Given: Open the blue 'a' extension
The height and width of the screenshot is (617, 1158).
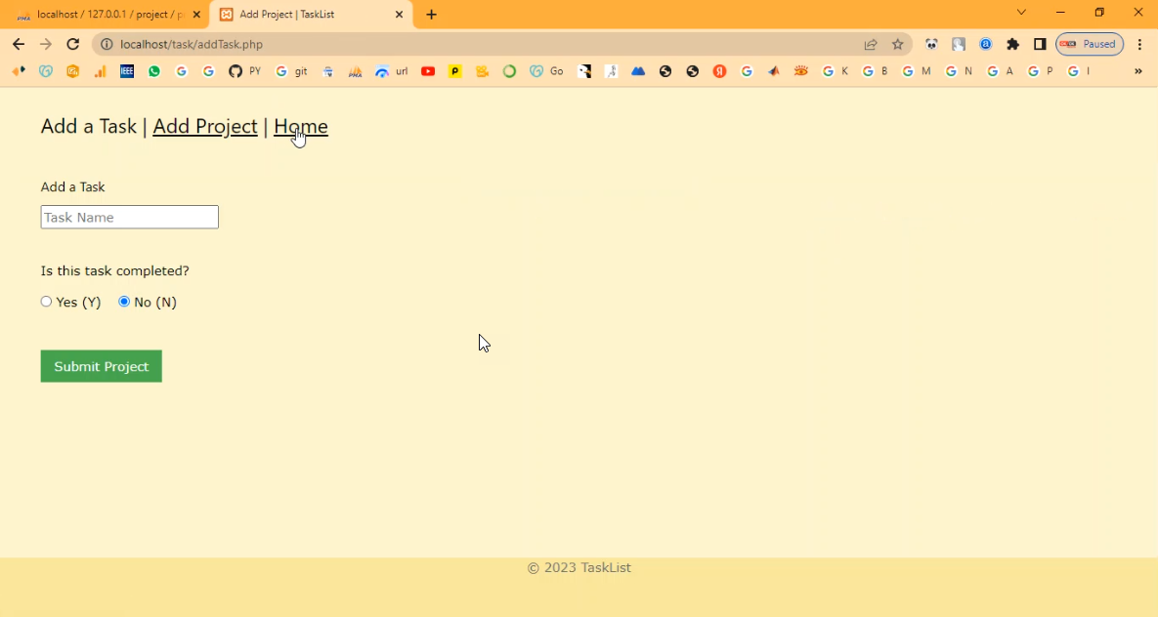Looking at the screenshot, I should point(985,44).
